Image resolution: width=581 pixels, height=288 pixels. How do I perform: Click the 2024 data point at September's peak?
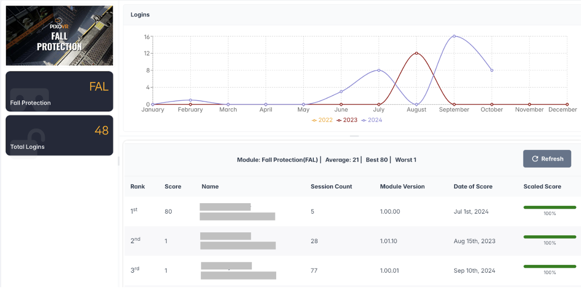pyautogui.click(x=454, y=36)
